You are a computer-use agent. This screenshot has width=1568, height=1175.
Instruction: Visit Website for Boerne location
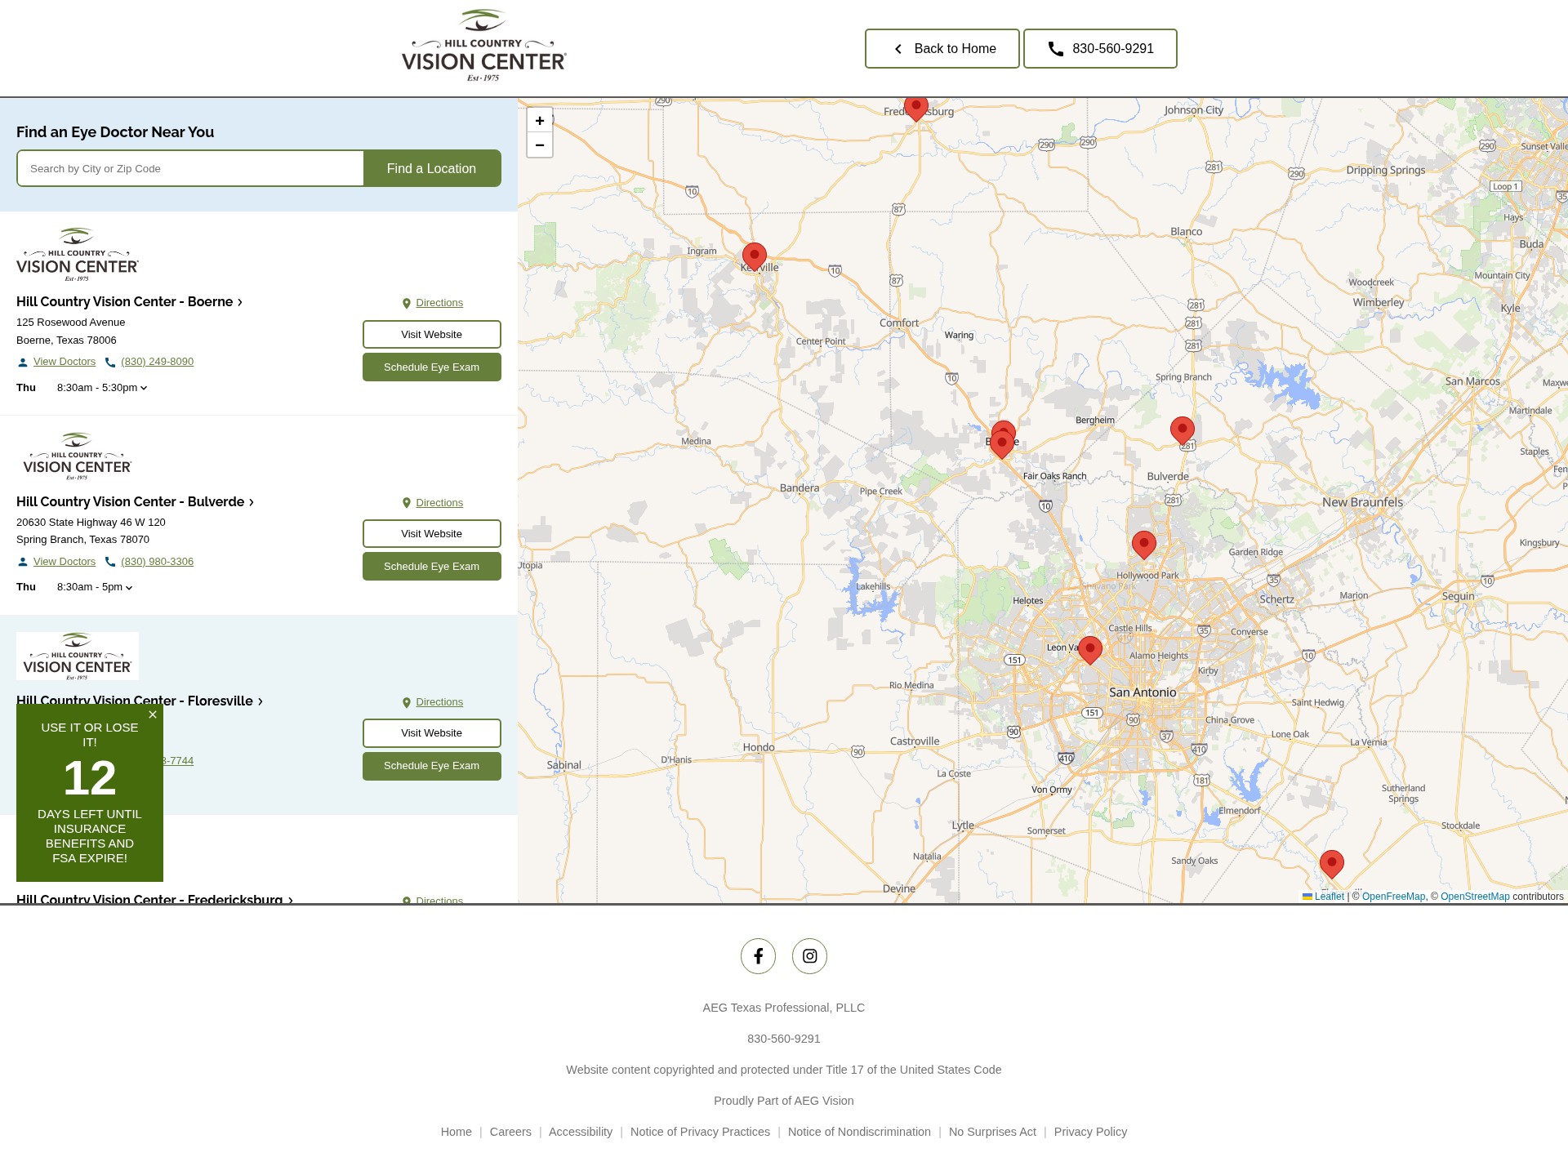coord(432,335)
